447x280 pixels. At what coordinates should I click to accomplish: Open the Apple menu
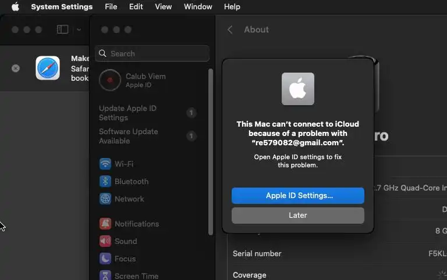(x=15, y=6)
